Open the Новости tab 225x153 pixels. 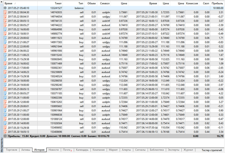click(x=53, y=150)
